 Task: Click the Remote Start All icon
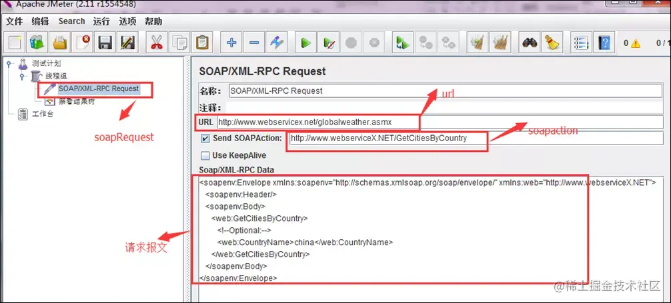pos(403,43)
